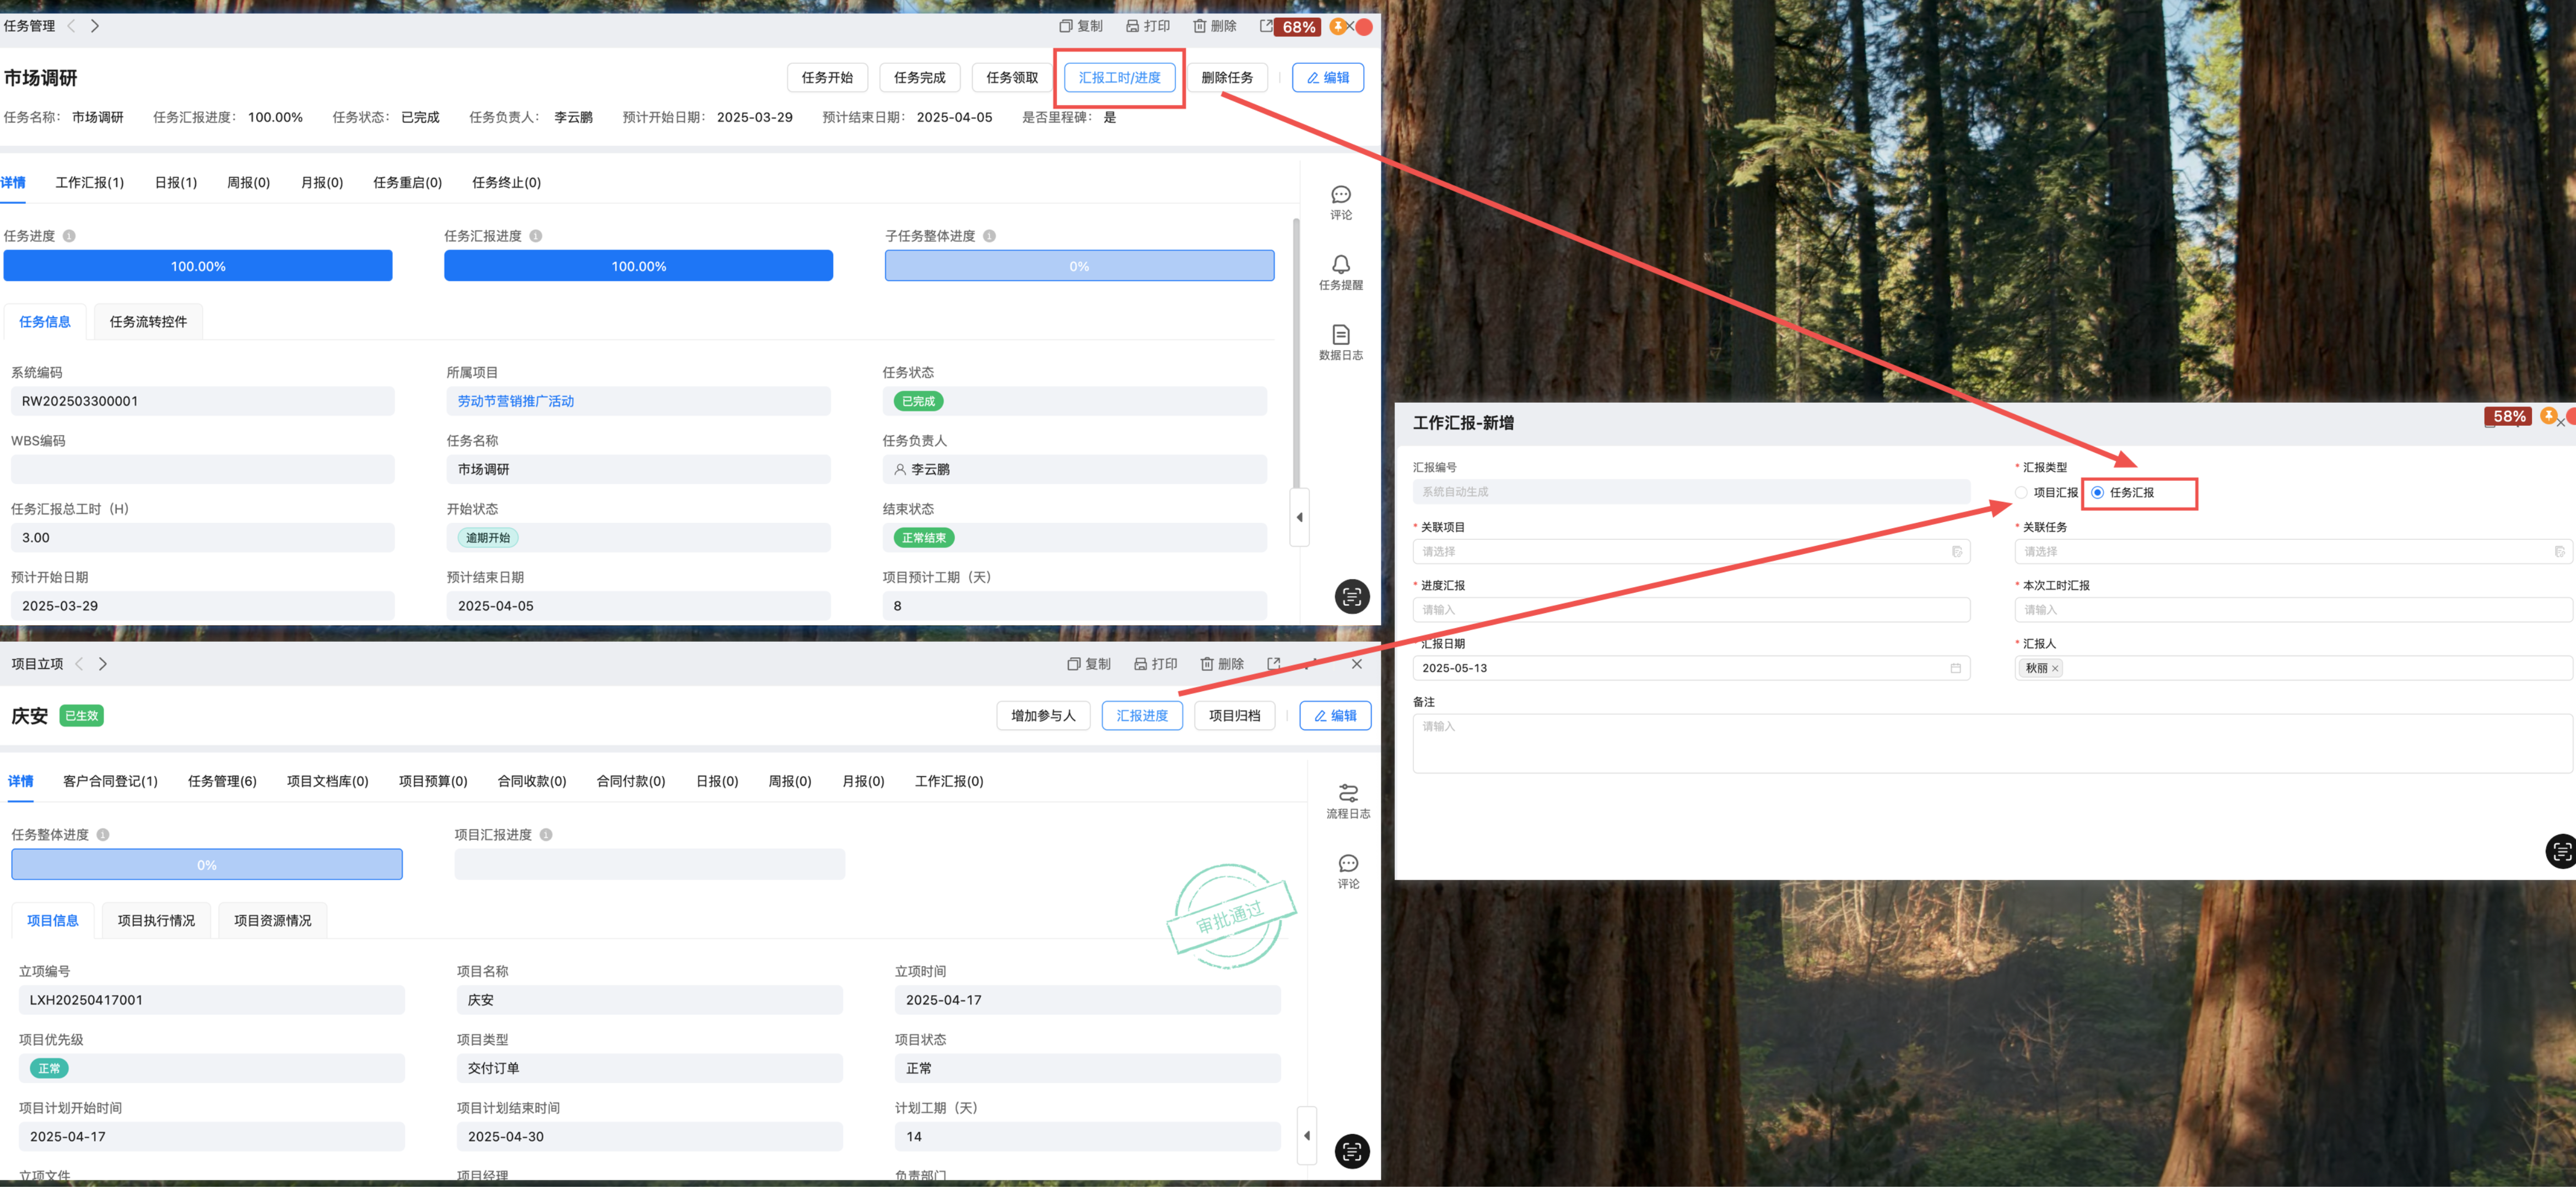The image size is (2576, 1187).
Task: Click 汇报工时/进度 button
Action: [x=1120, y=78]
